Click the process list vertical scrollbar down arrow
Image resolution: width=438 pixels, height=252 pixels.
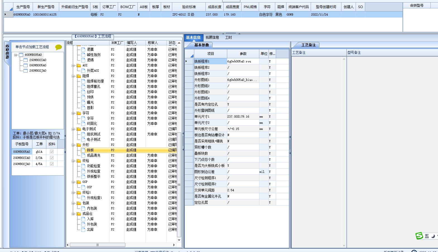179,240
